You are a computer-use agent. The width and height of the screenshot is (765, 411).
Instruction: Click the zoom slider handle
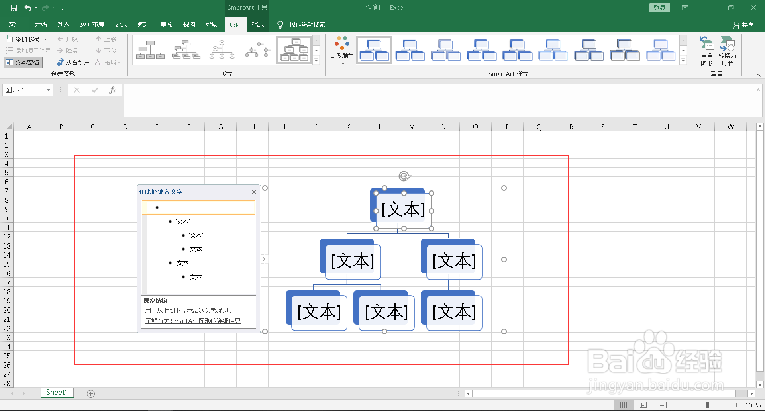pyautogui.click(x=708, y=405)
